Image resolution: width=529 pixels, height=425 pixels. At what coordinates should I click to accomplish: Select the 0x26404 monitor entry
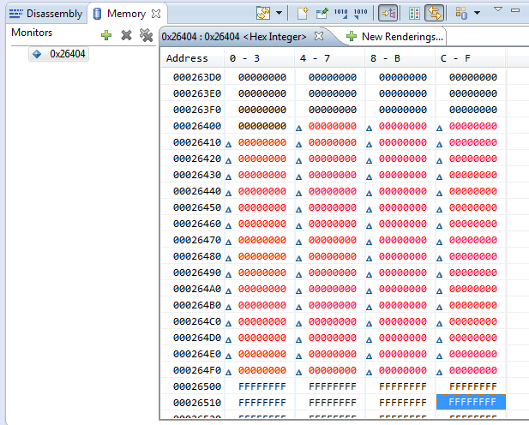tap(59, 54)
